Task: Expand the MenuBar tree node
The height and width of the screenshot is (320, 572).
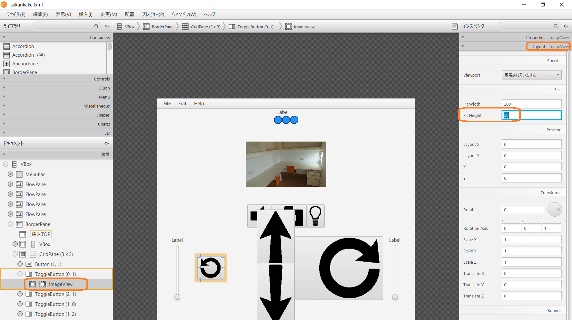Action: (x=10, y=174)
